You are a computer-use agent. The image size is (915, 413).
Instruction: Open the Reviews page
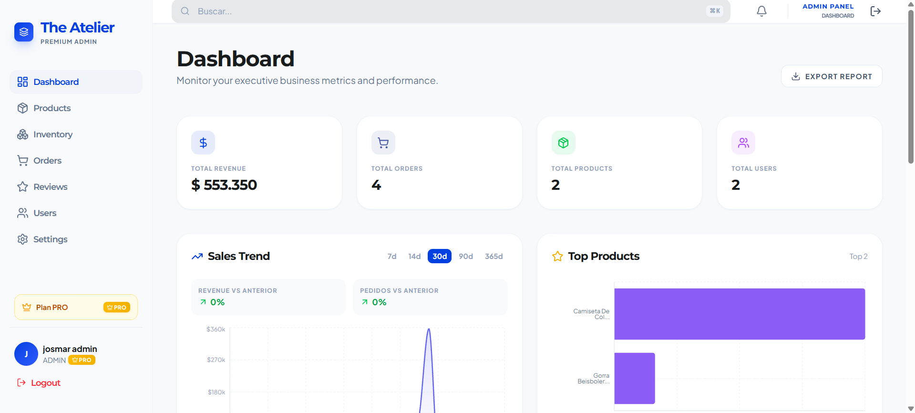(x=76, y=187)
